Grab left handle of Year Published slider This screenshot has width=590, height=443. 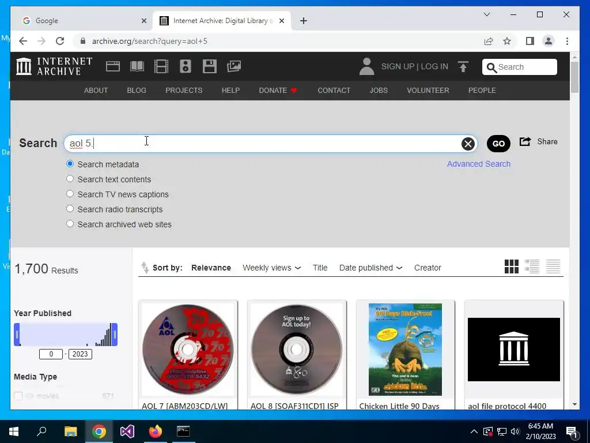[x=17, y=335]
